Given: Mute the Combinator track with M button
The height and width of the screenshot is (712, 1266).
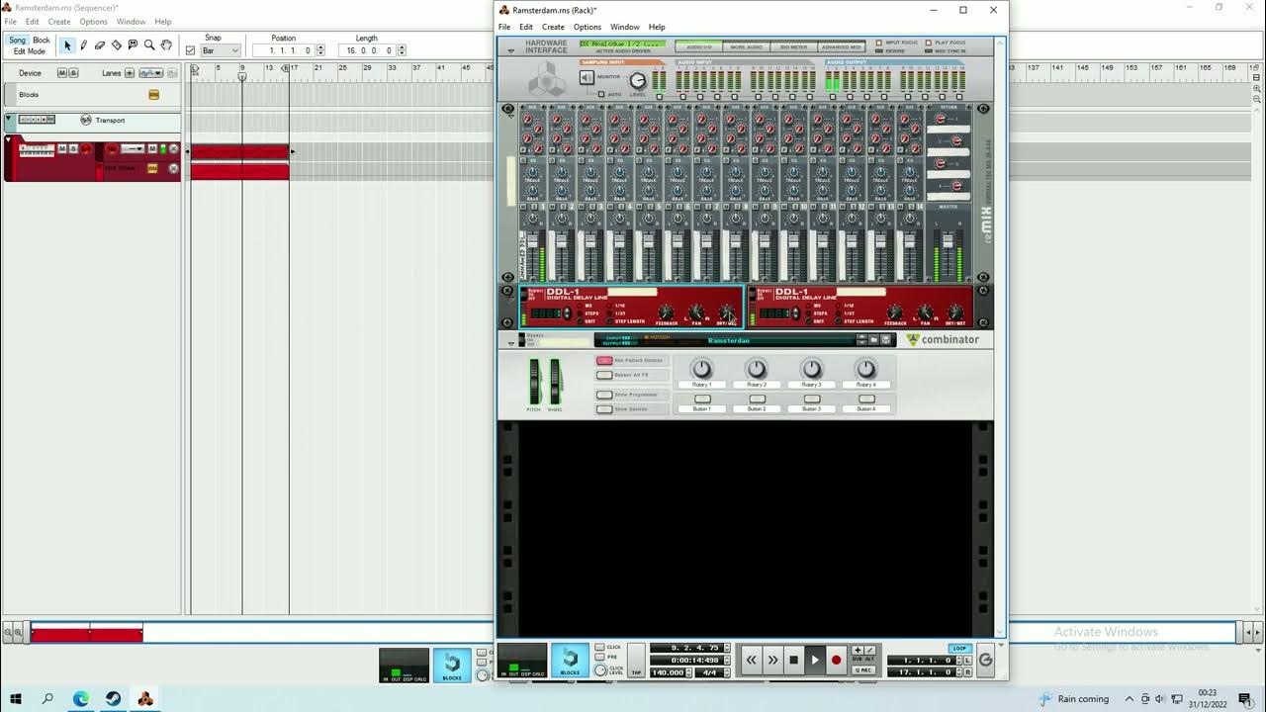Looking at the screenshot, I should click(62, 148).
